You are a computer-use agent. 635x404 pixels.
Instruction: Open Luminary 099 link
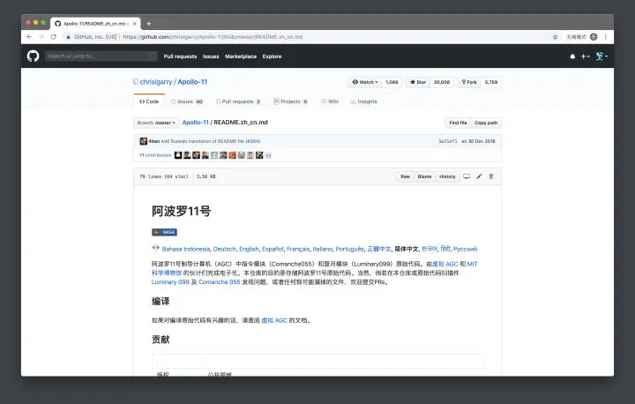(170, 282)
